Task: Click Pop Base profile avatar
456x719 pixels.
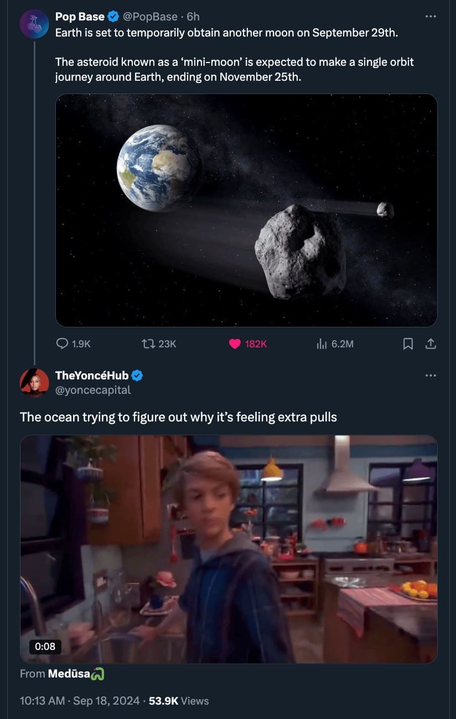Action: pyautogui.click(x=34, y=24)
